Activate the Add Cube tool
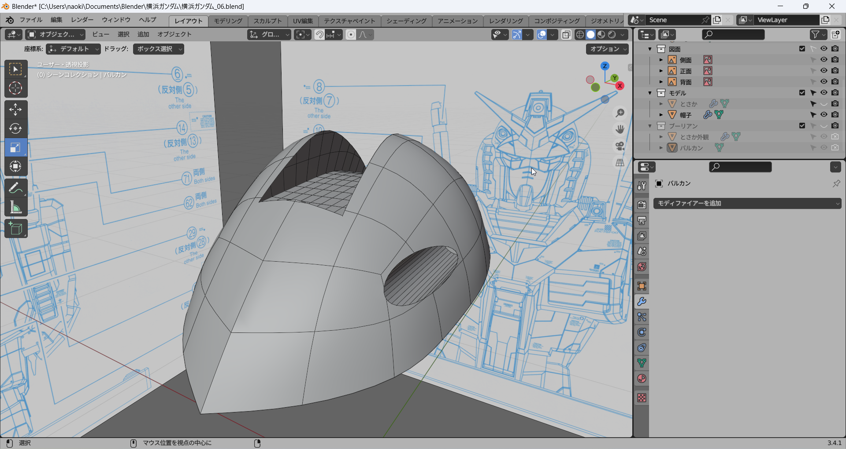 pyautogui.click(x=15, y=229)
